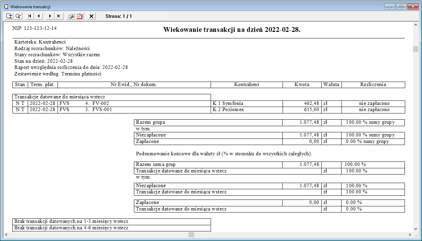Click the horizontal scrollbar thumb
422x241 pixels.
click(191, 235)
